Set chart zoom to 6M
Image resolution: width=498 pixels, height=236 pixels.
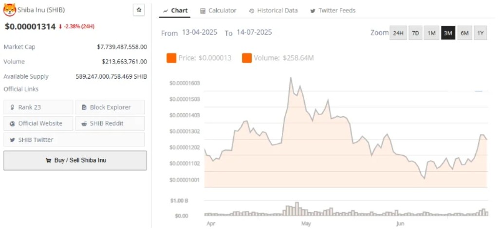point(464,33)
